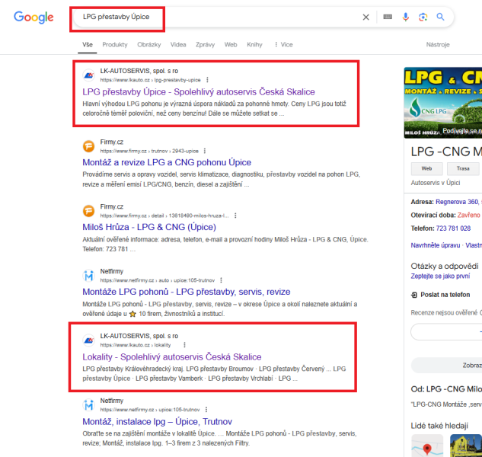Screen dimensions: 482x457
Task: Open 'Lokality - Spolehlivý autoservis Česká Skalice'
Action: click(x=172, y=356)
